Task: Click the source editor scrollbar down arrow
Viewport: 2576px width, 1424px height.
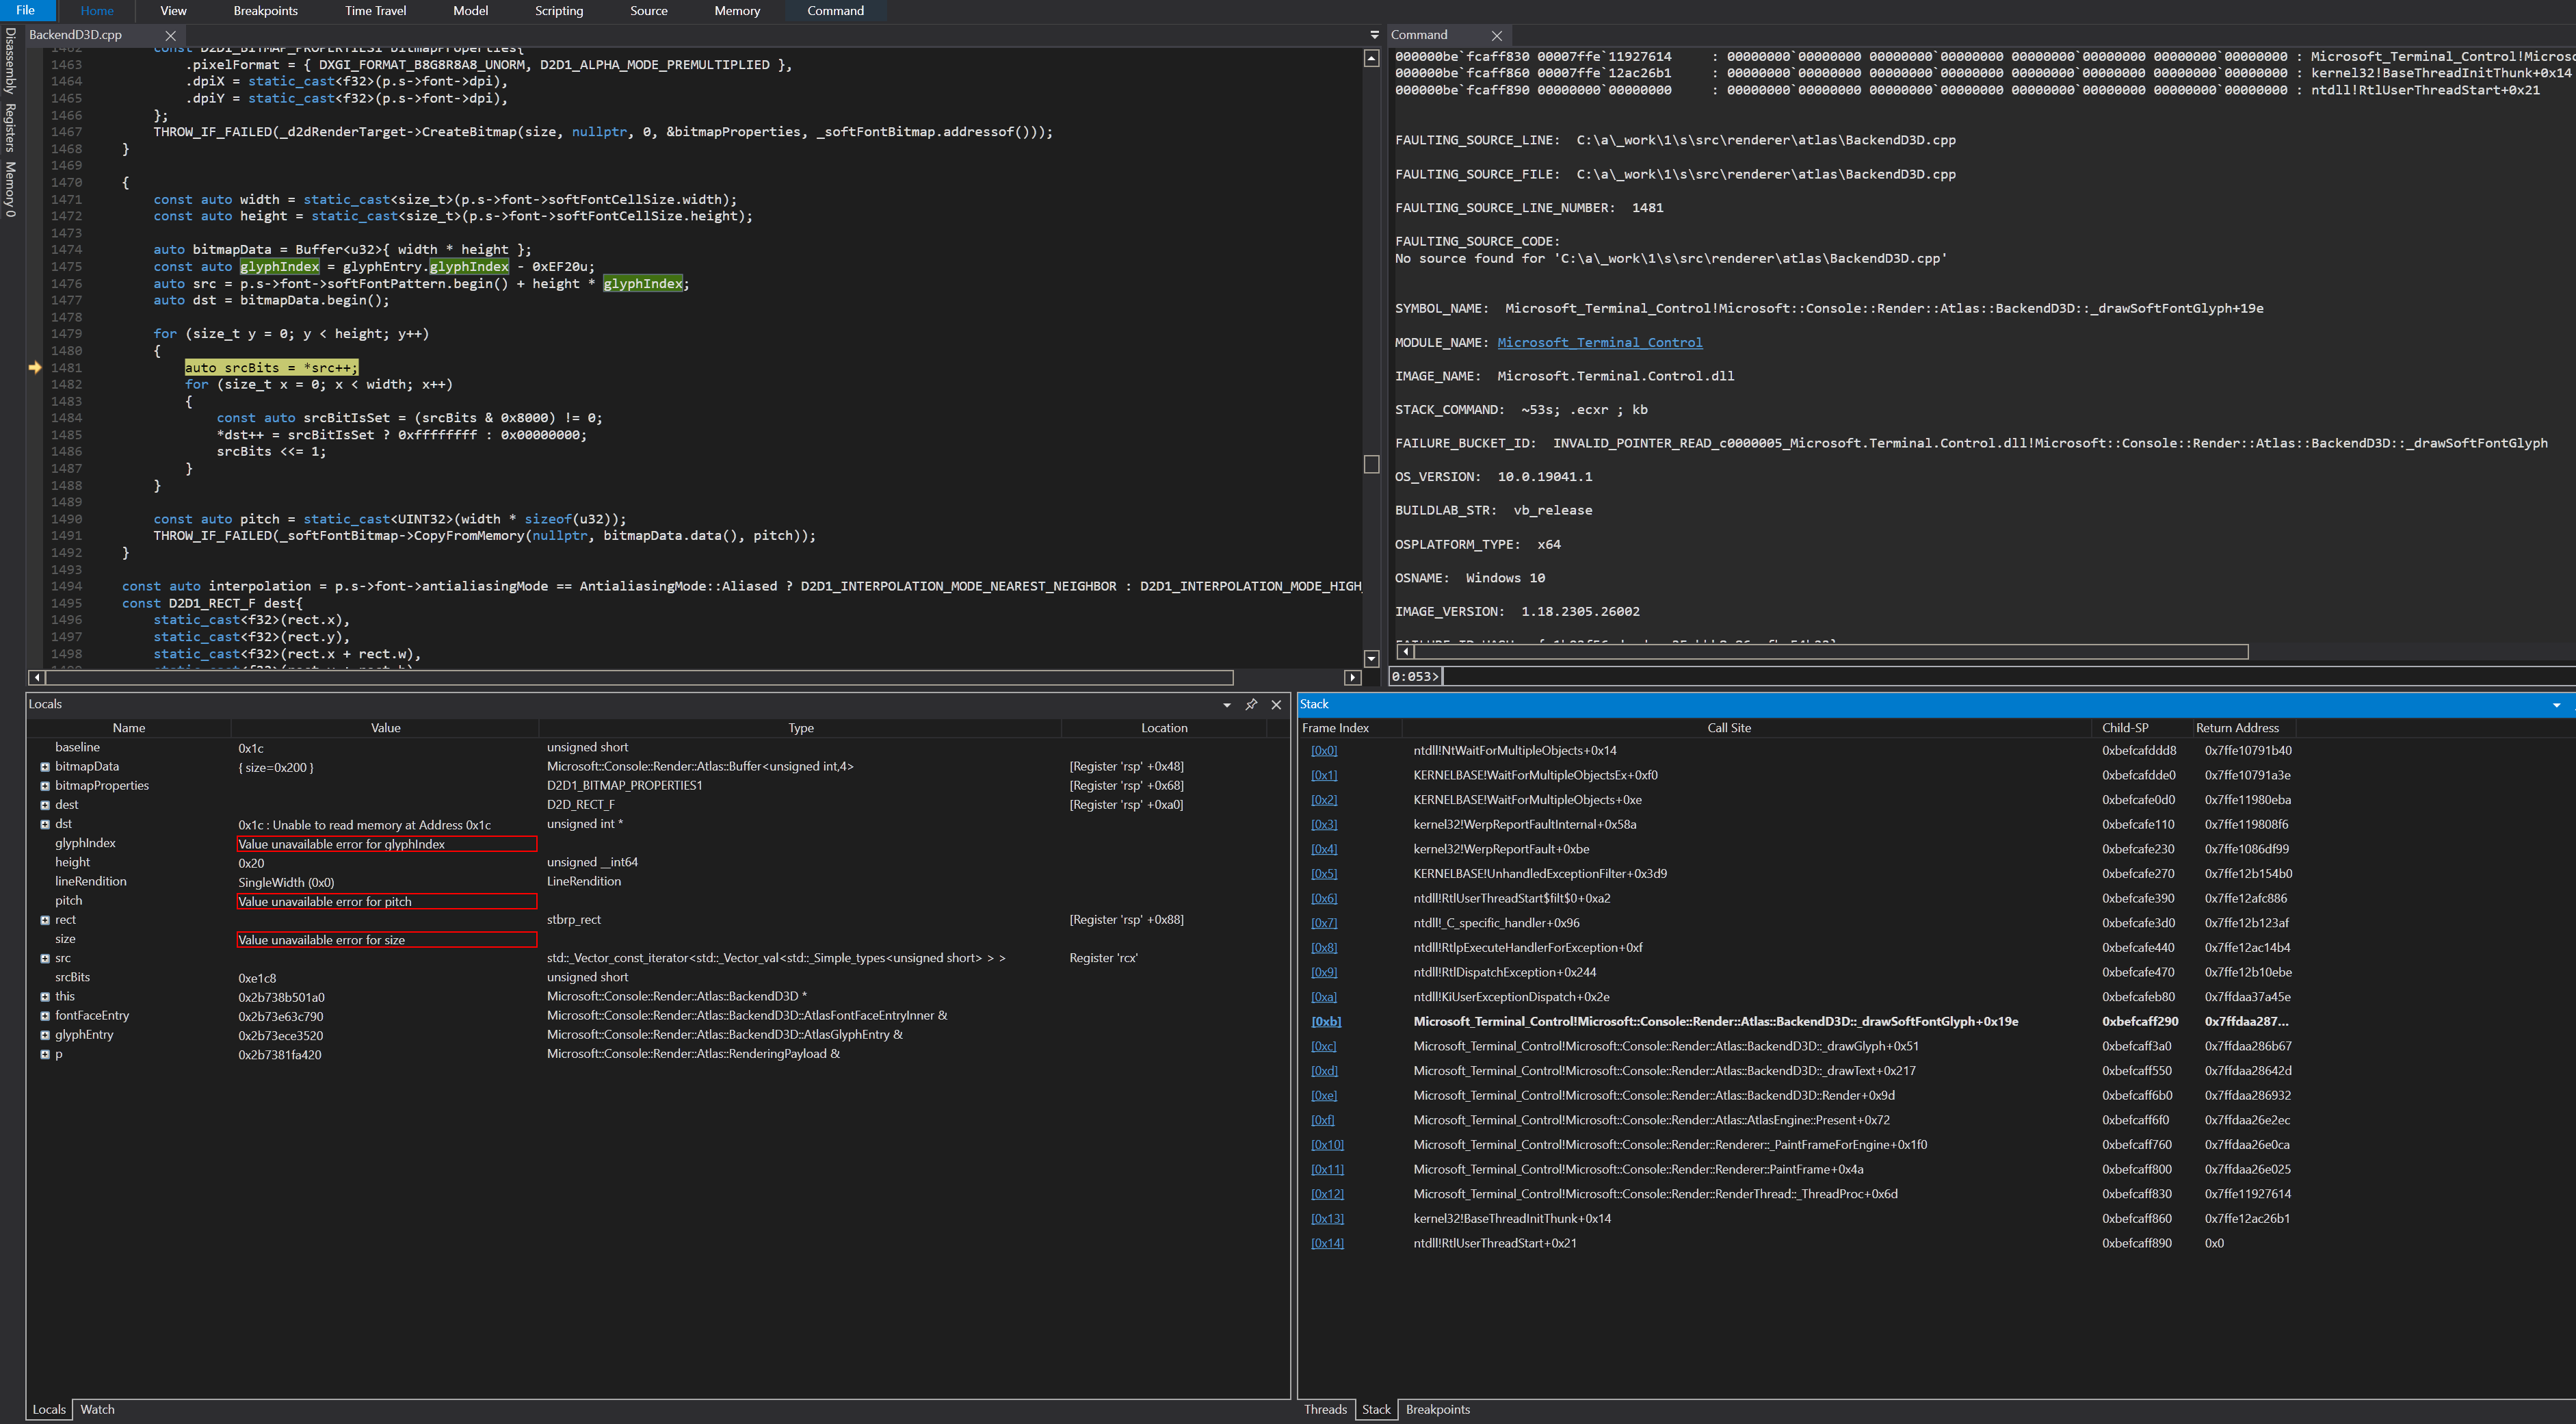Action: point(1371,658)
